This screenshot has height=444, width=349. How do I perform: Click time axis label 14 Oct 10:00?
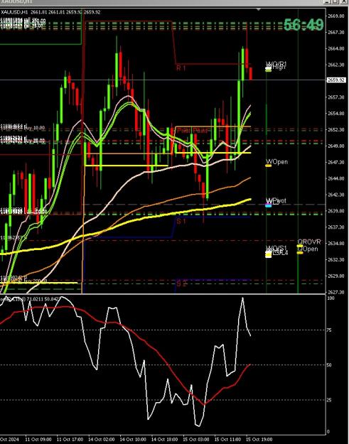coord(133,439)
